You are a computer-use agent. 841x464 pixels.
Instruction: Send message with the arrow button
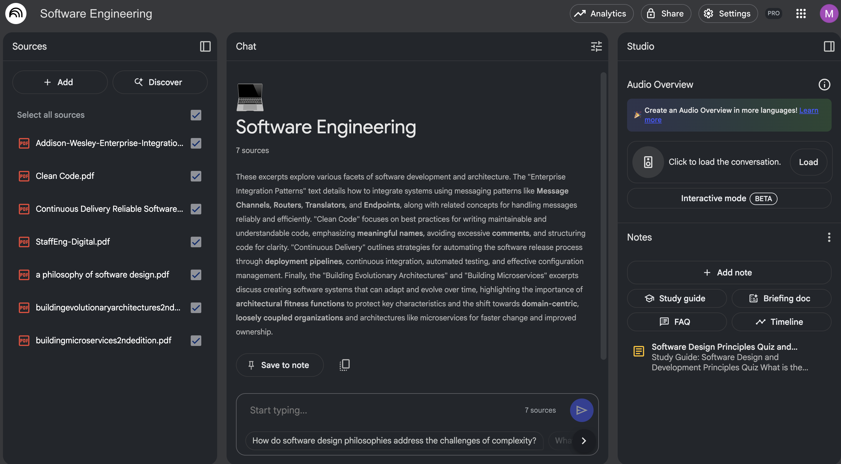point(581,410)
